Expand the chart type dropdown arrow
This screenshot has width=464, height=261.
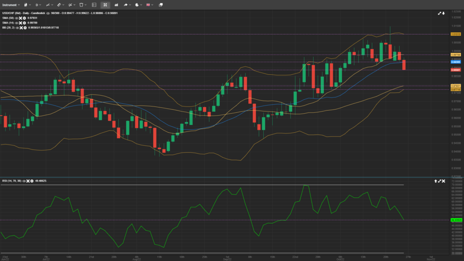point(30,5)
